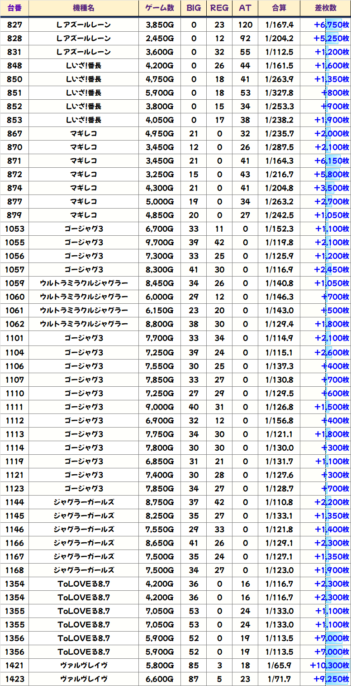Select the REG column header
The width and height of the screenshot is (351, 686).
pyautogui.click(x=219, y=8)
